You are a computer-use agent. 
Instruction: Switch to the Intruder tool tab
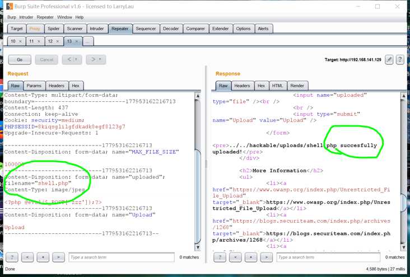pos(97,29)
